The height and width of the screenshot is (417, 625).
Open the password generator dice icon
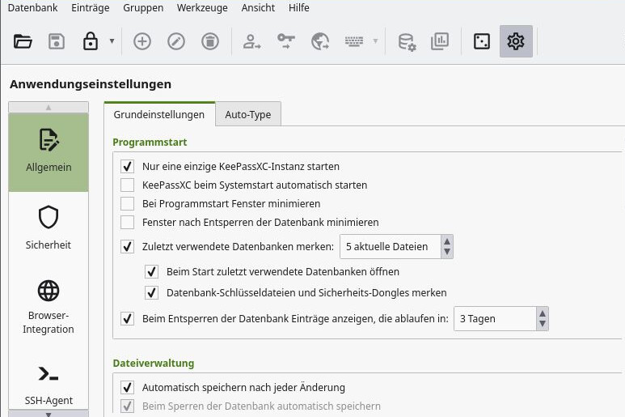pyautogui.click(x=482, y=41)
